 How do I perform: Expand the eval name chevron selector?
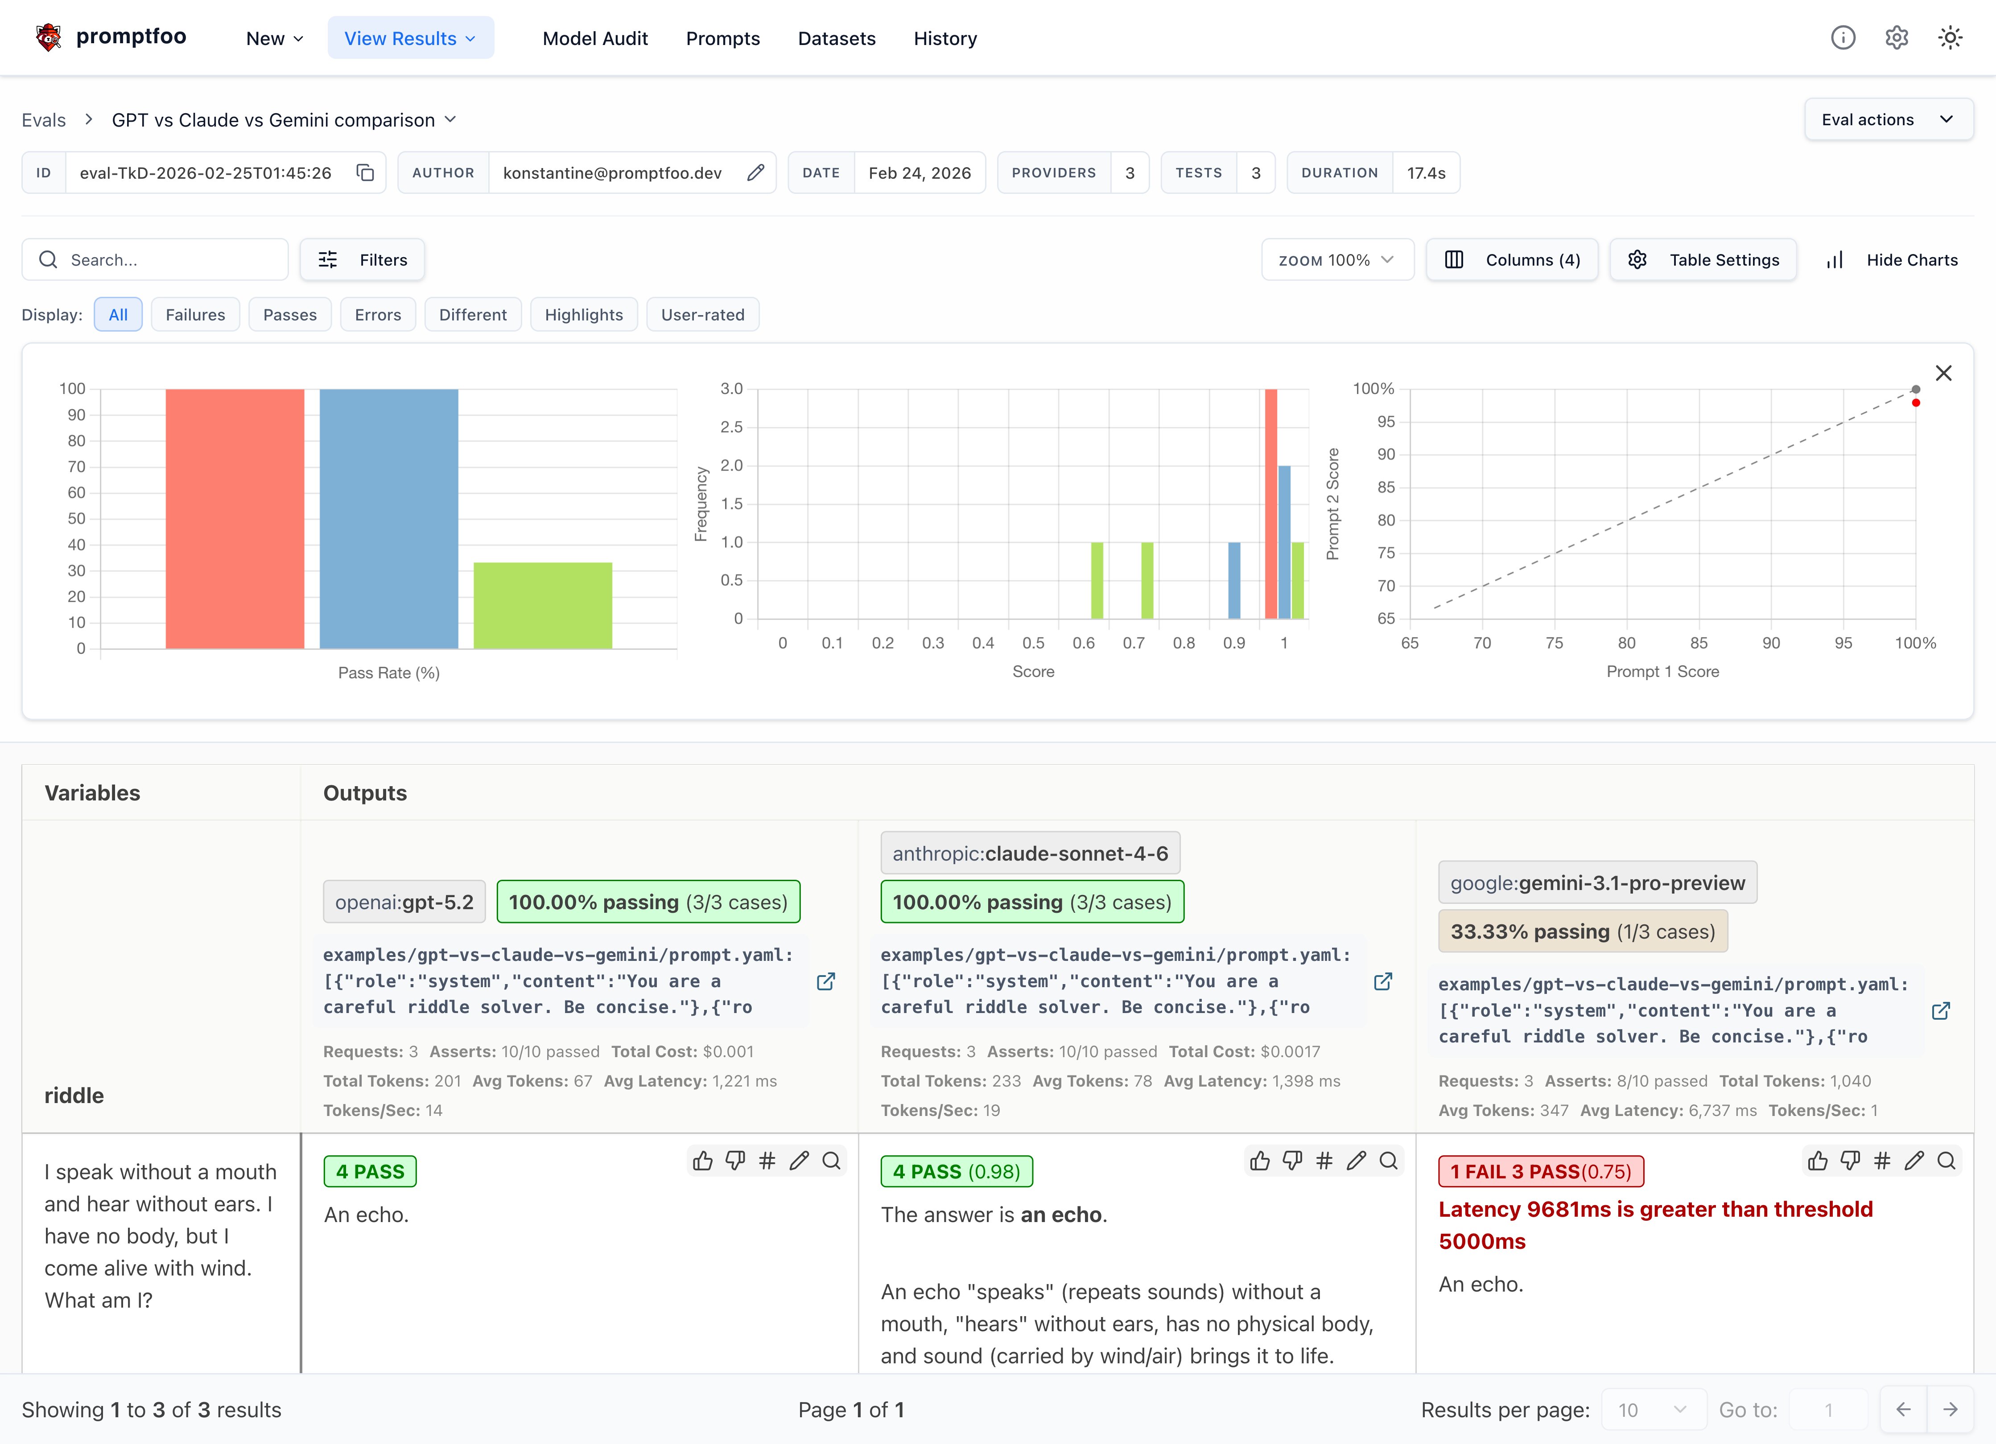450,119
